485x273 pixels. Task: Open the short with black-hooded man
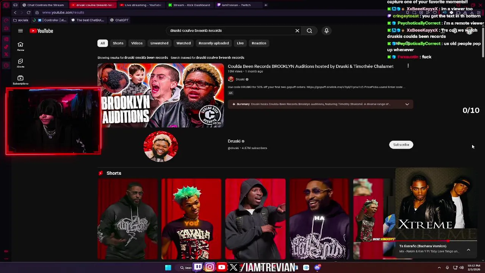(255, 219)
